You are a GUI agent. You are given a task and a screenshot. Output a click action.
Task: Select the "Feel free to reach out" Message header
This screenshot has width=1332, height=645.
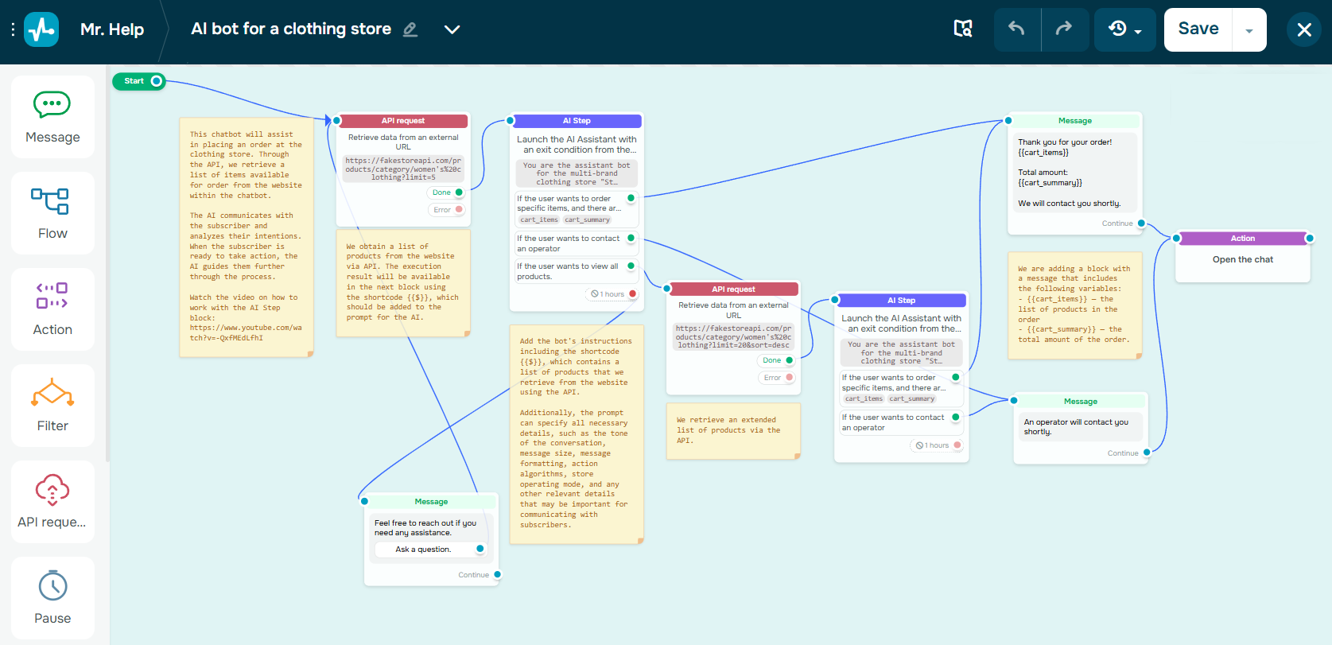(431, 502)
